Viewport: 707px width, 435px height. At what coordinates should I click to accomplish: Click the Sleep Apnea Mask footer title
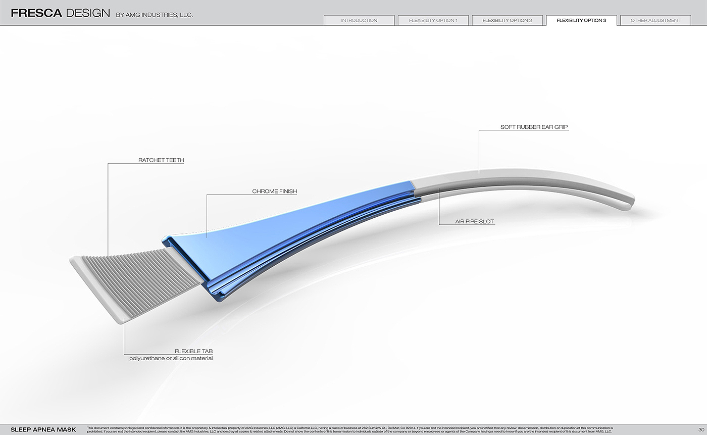[43, 430]
